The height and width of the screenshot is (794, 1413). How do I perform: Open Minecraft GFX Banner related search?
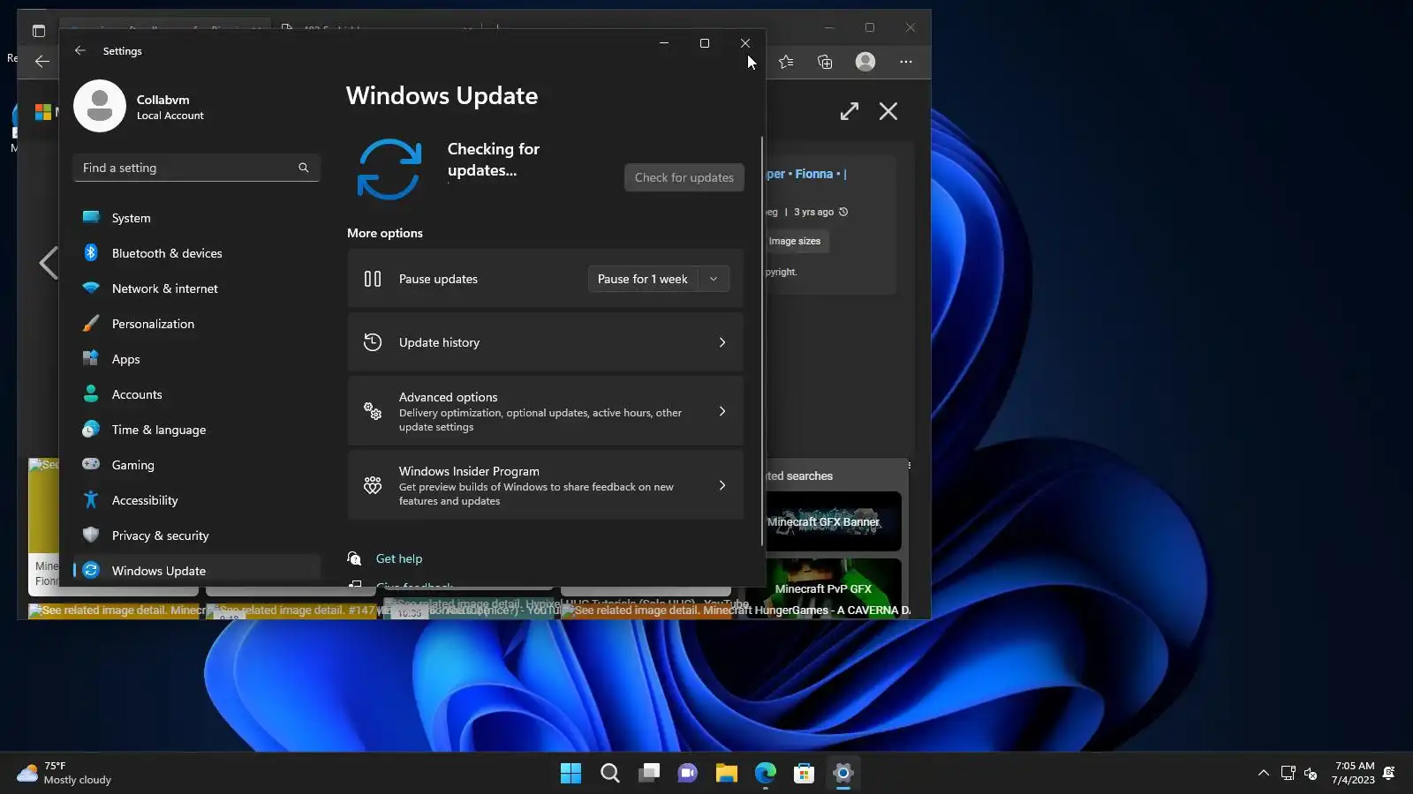tap(833, 521)
